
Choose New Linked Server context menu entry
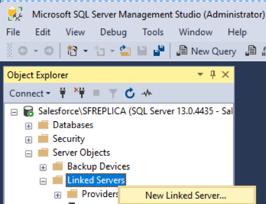tap(186, 195)
